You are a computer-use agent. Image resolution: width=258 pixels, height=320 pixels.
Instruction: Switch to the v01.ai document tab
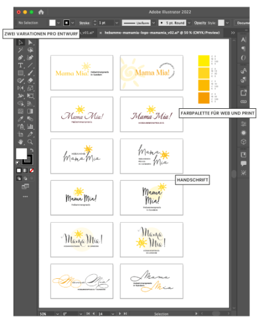pos(88,33)
